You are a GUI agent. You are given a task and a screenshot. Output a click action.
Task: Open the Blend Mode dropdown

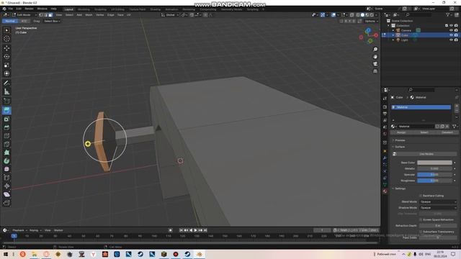438,201
